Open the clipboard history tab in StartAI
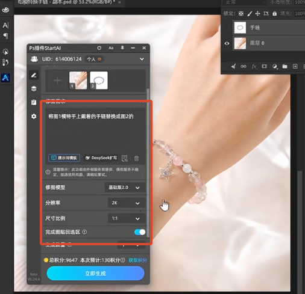The width and height of the screenshot is (305, 294). tap(34, 102)
